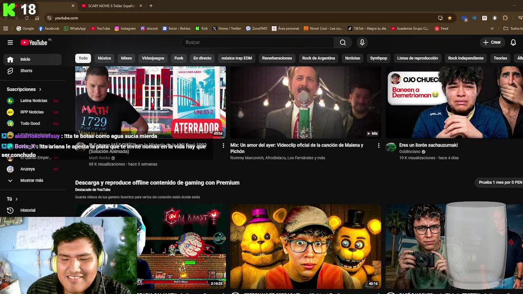Open the browser home button
The width and height of the screenshot is (523, 294).
coord(37,18)
